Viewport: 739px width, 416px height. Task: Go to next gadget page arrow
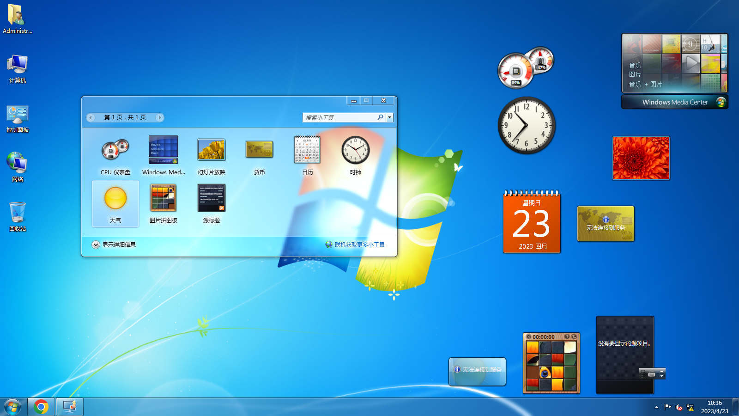159,117
